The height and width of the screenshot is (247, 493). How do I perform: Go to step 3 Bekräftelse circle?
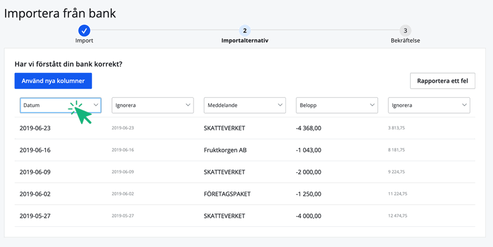[405, 30]
